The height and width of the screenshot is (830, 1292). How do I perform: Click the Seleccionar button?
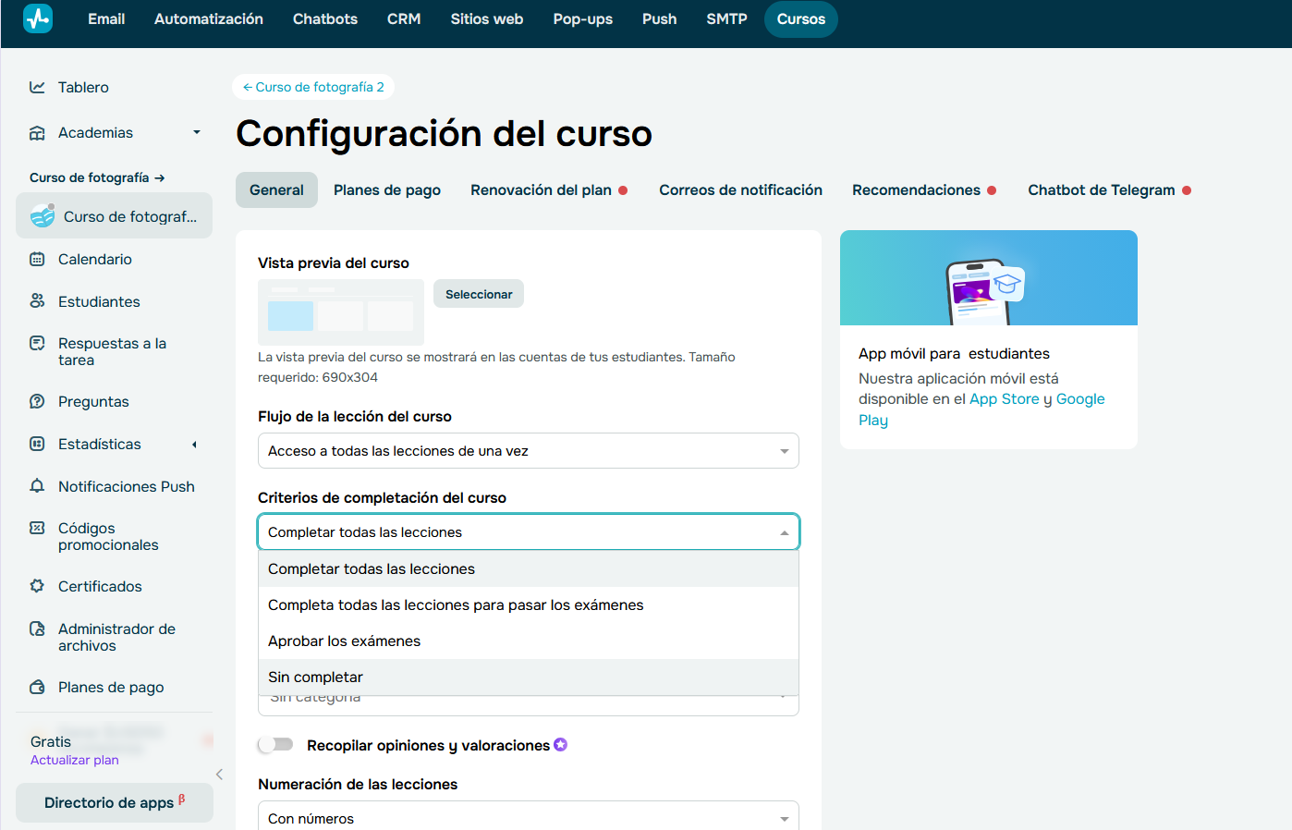pyautogui.click(x=479, y=294)
